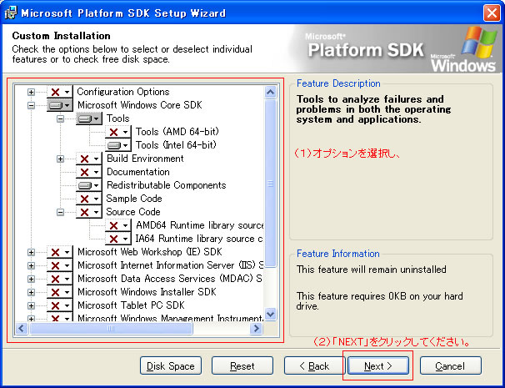
Task: Select the Source Code label
Action: click(x=133, y=212)
